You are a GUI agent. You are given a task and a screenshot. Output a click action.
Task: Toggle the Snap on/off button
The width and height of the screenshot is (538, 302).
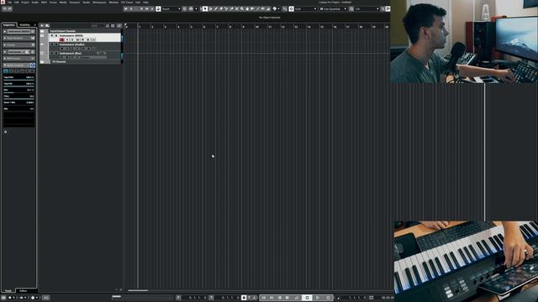pos(292,9)
